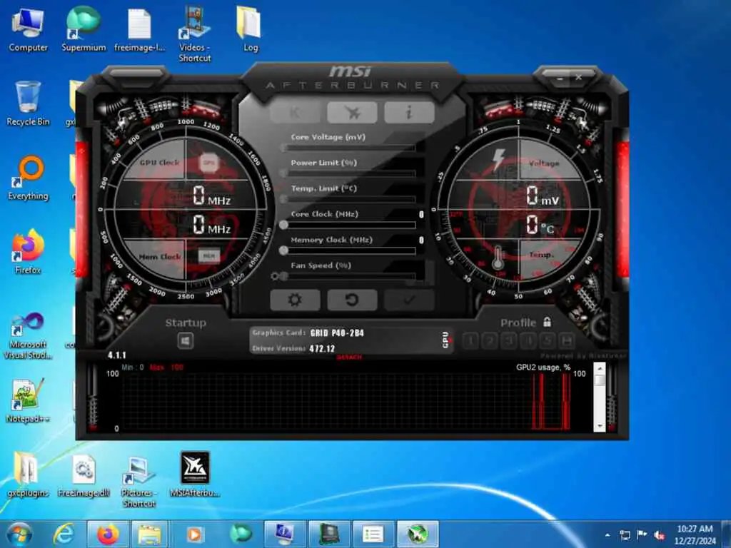Click the driver version '472.12' text

click(x=322, y=348)
